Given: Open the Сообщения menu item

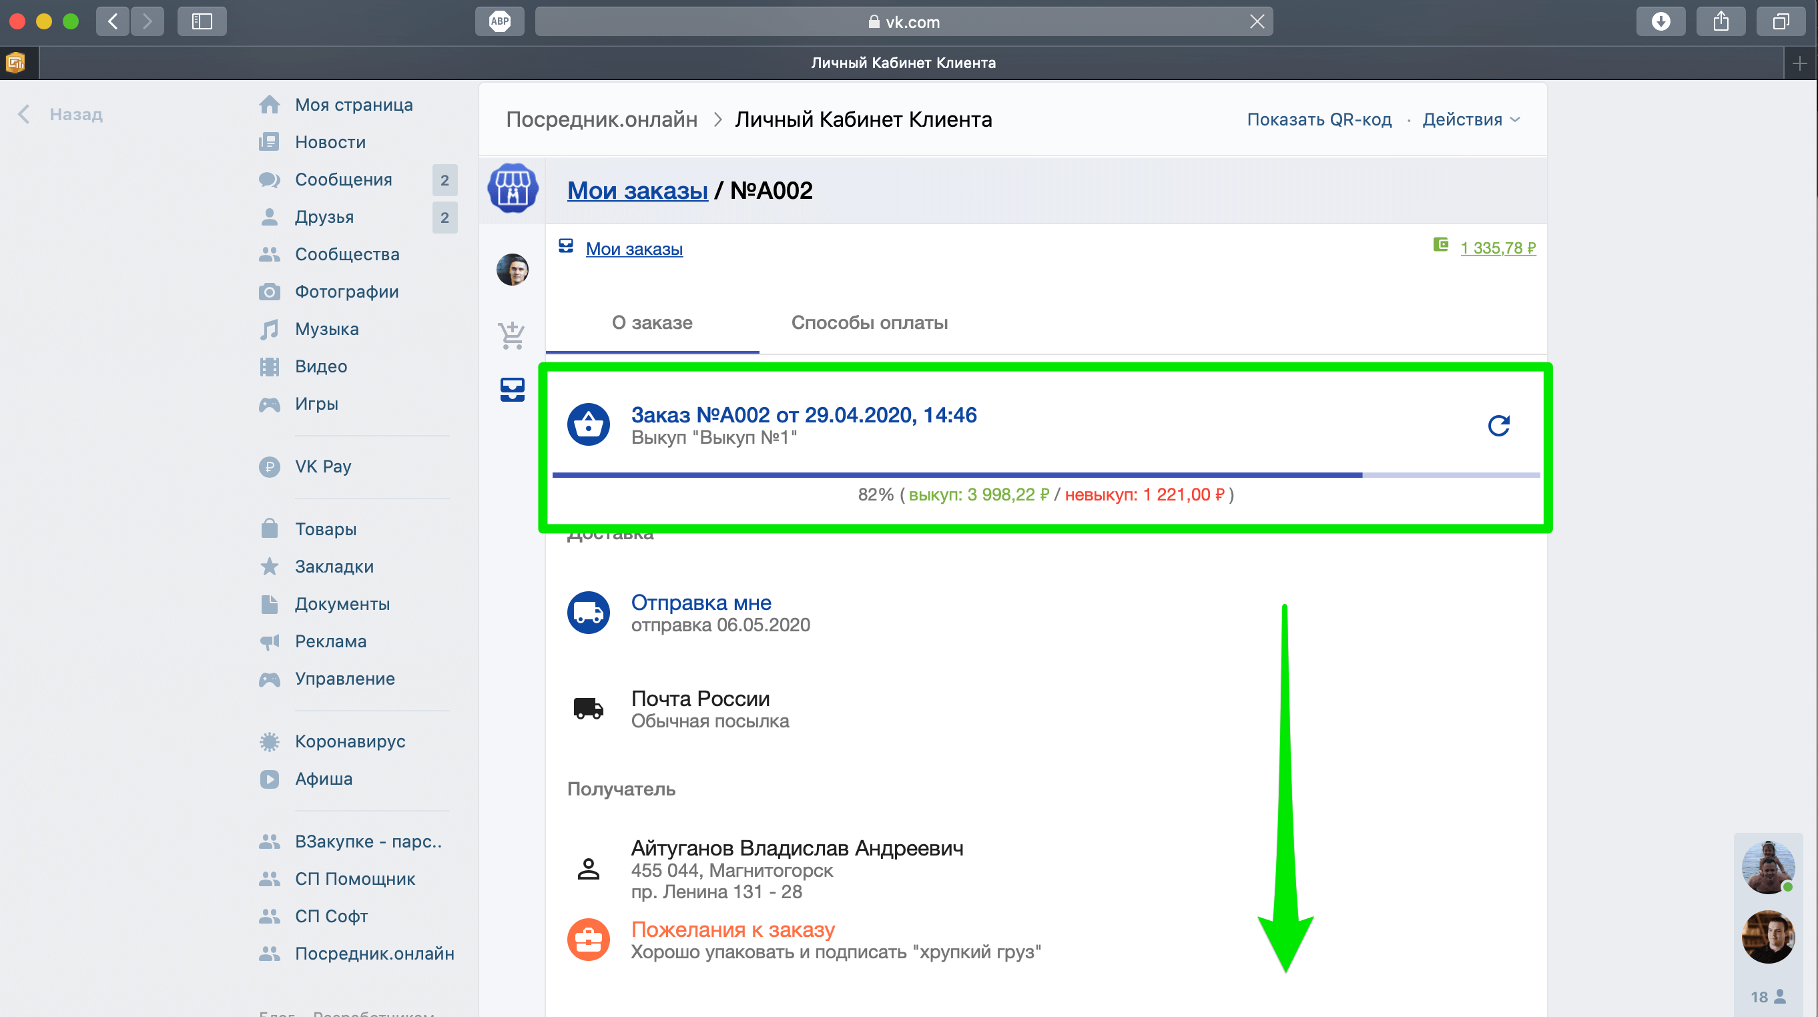Looking at the screenshot, I should [343, 180].
